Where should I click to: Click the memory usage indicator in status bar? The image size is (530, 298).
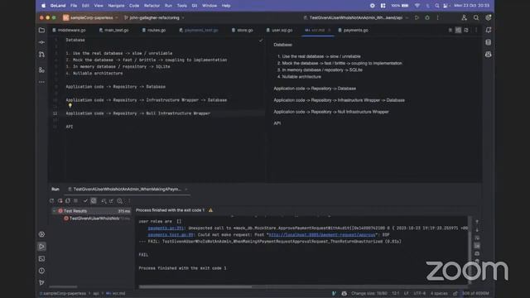tap(475, 293)
